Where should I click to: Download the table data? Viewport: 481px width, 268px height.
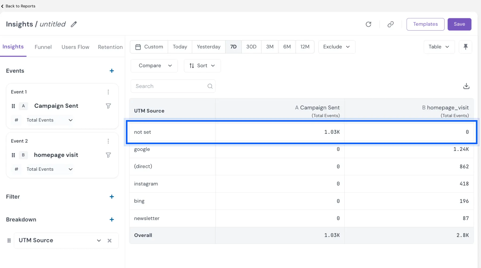click(x=466, y=86)
